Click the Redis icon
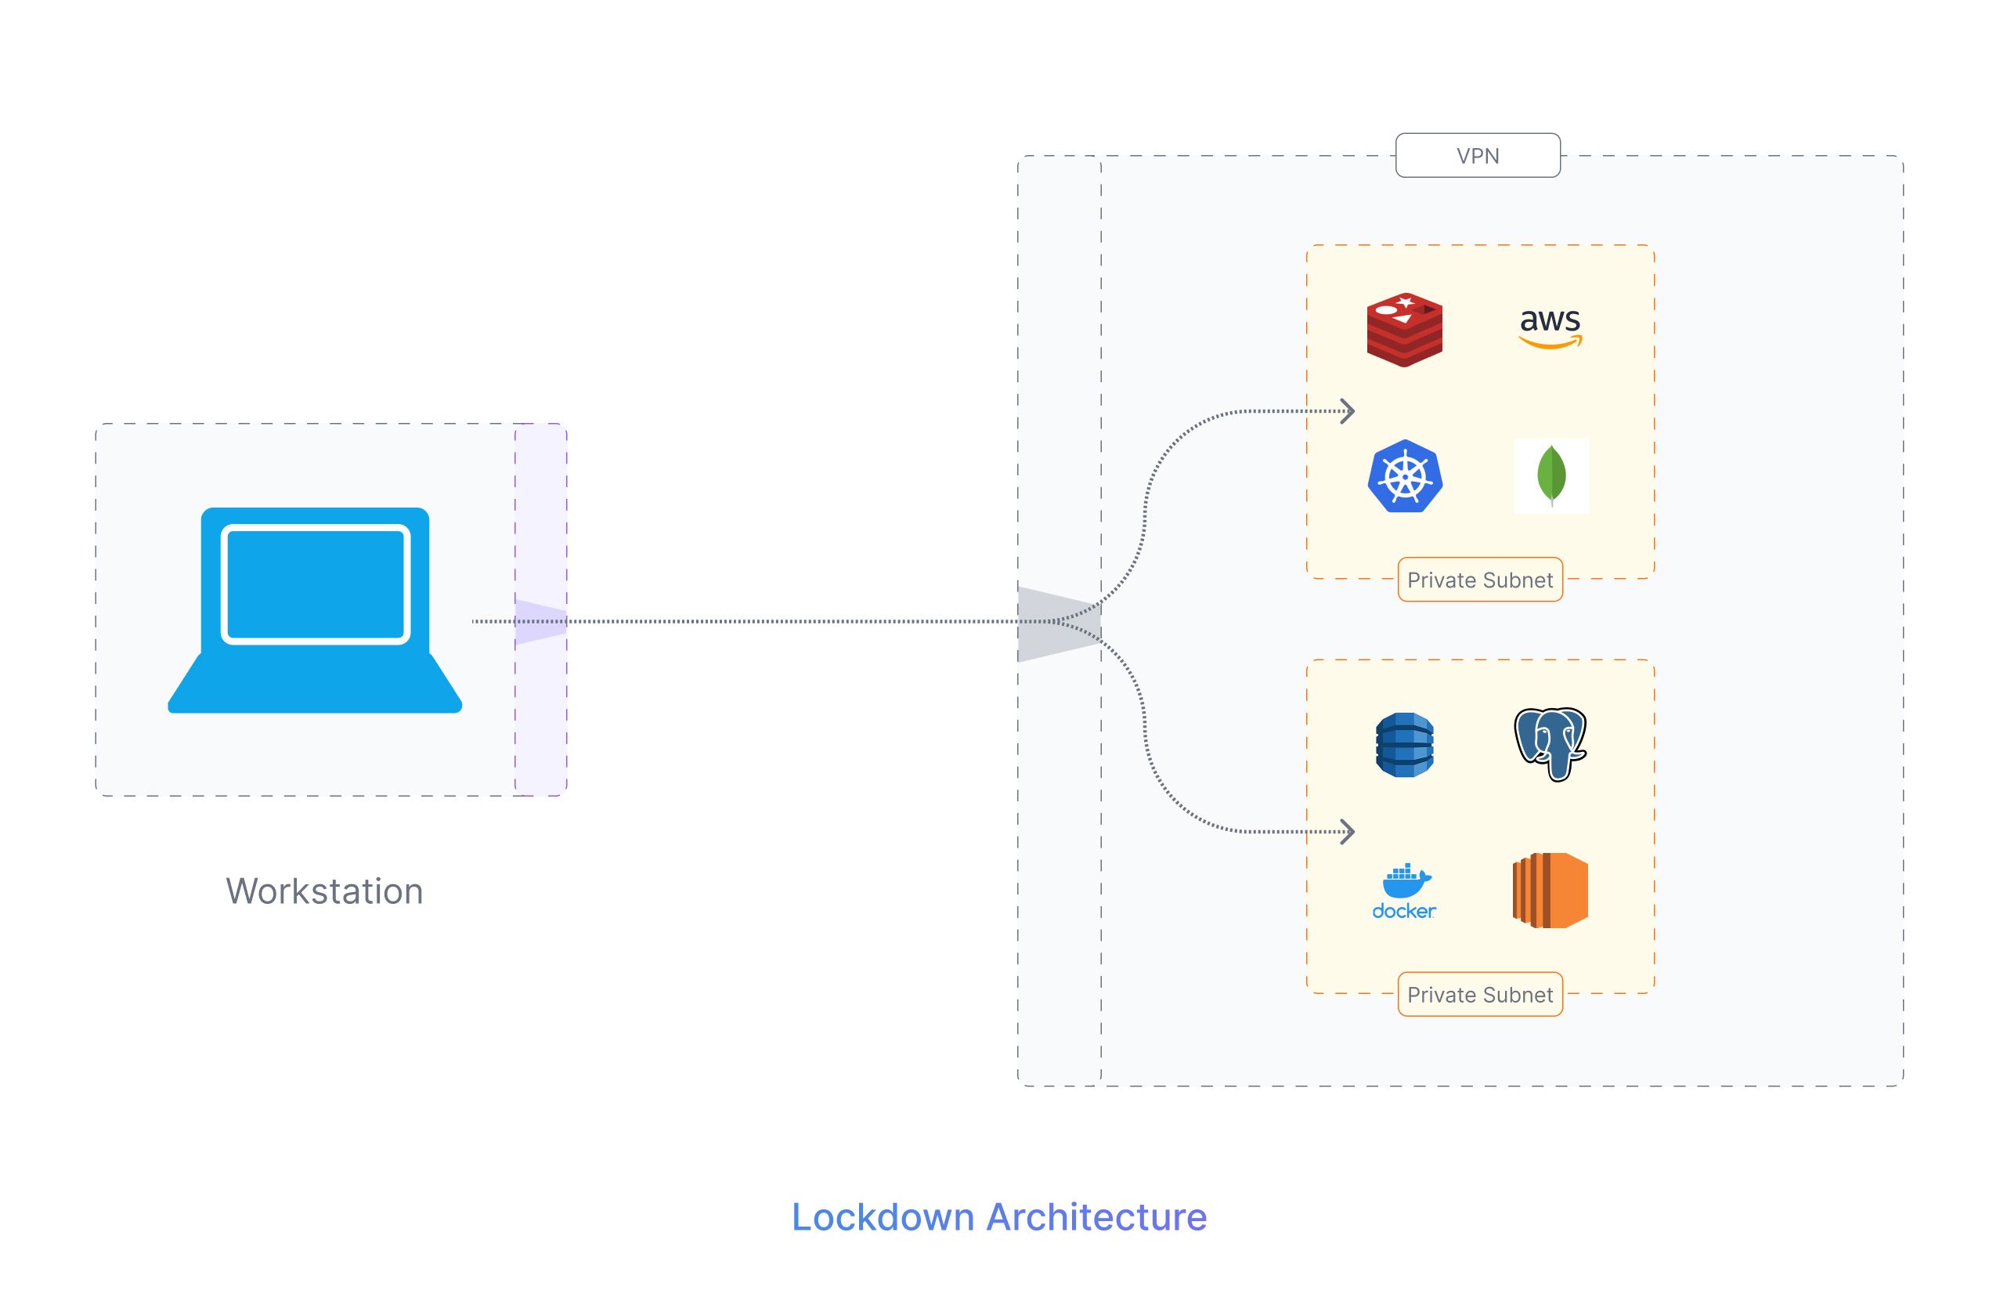This screenshot has width=2000, height=1301. tap(1404, 330)
